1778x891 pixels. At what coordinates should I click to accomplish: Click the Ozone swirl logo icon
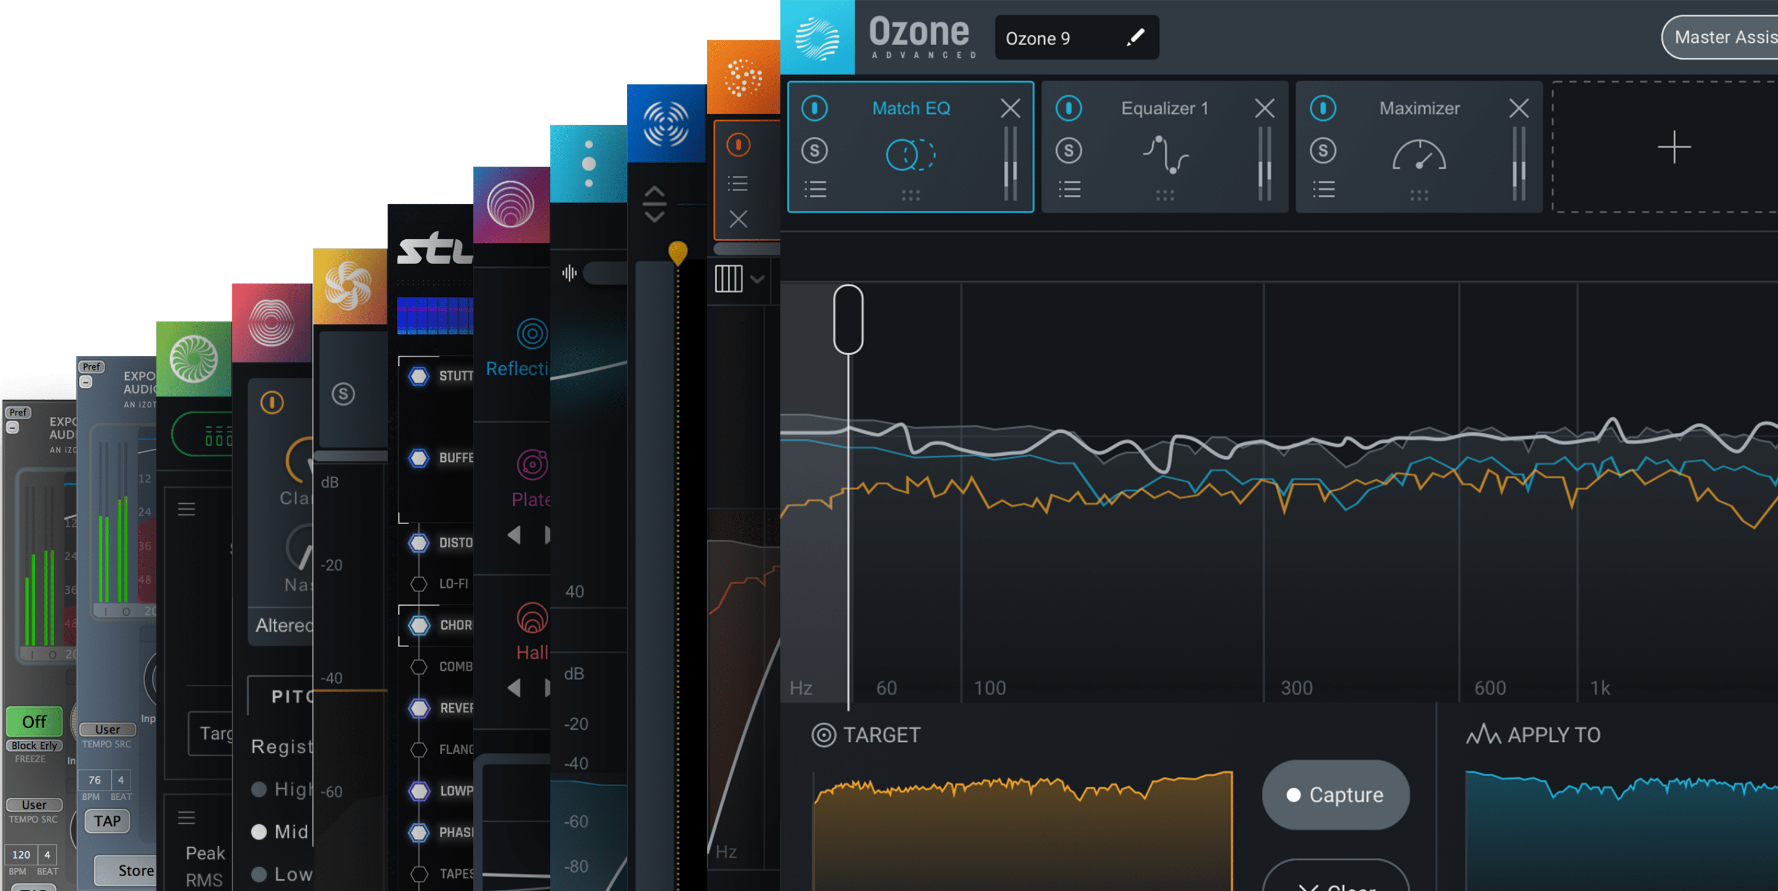click(817, 37)
